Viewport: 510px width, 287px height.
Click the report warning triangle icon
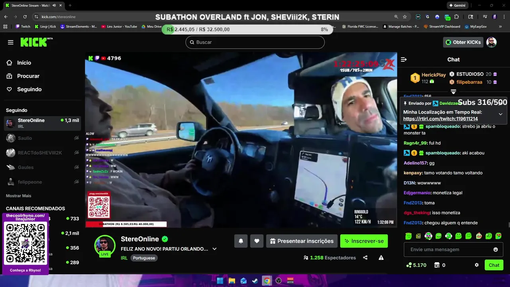click(x=381, y=258)
